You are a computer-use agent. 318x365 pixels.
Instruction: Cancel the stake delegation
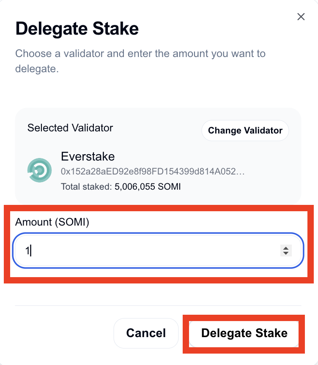click(x=146, y=333)
